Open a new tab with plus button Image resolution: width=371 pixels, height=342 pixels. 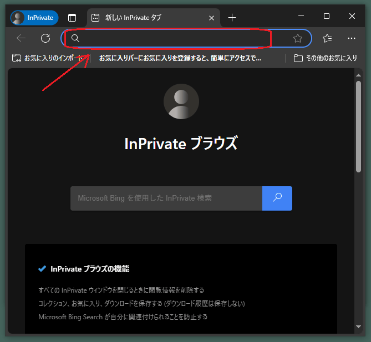coord(232,18)
